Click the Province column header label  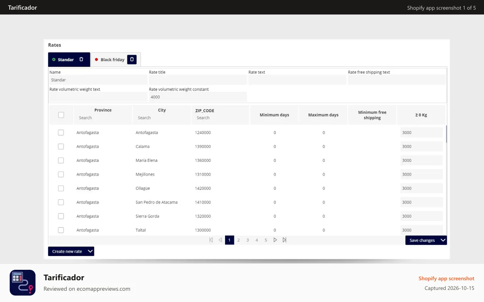(103, 110)
